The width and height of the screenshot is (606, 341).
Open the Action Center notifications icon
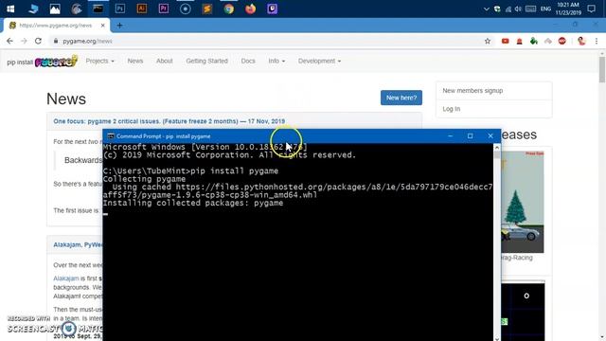pos(591,9)
